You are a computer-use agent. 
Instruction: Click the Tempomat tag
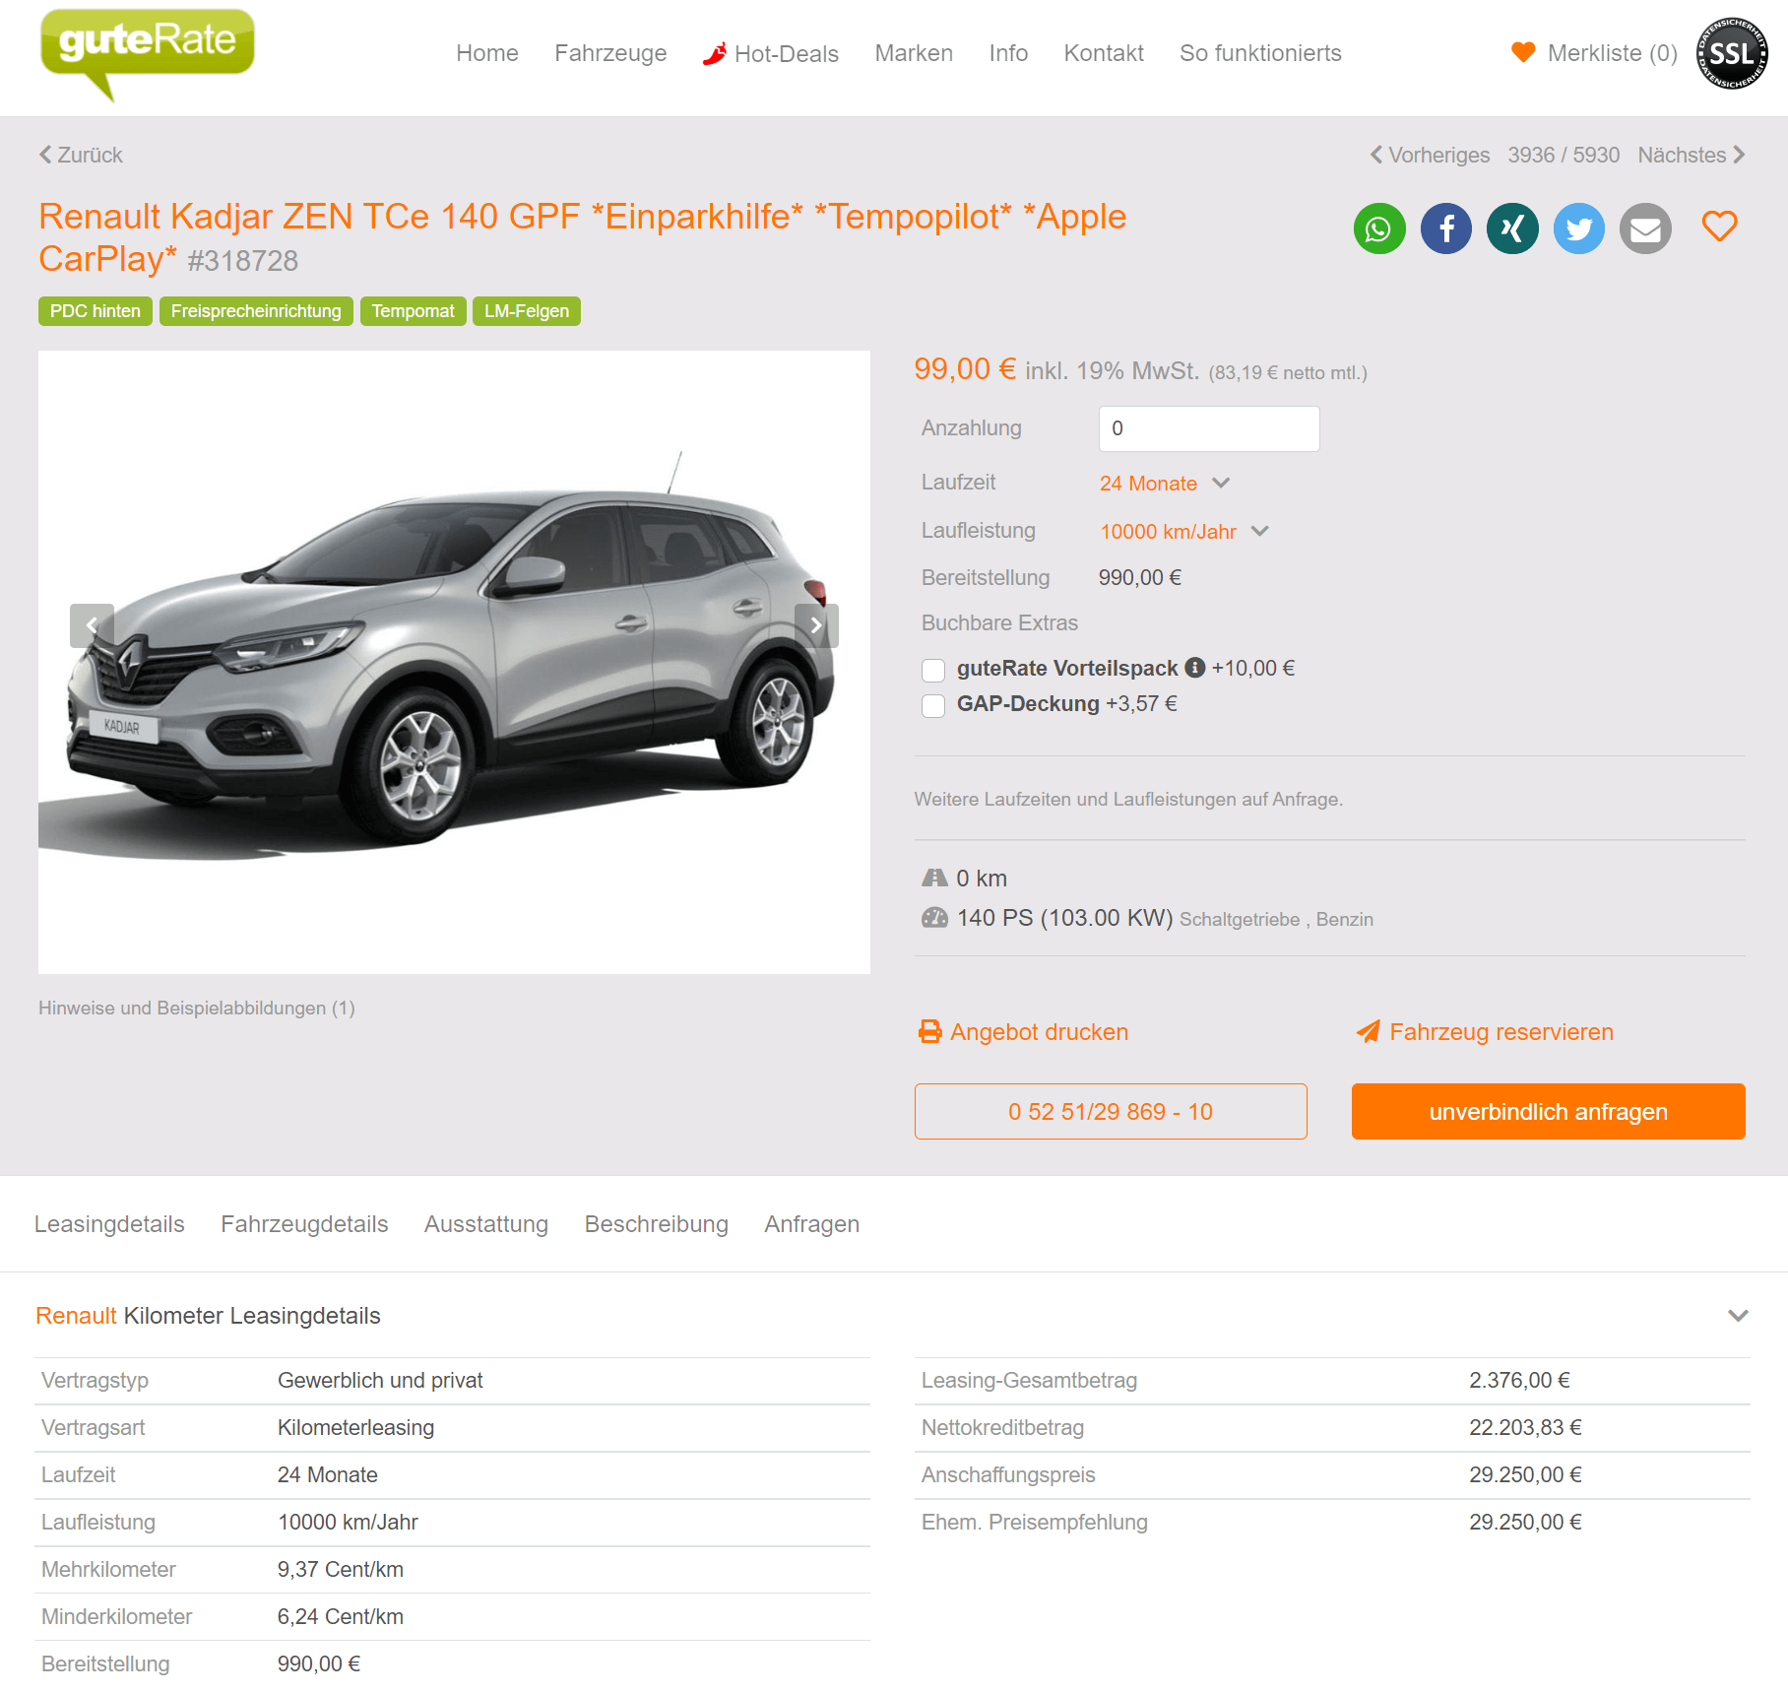(x=414, y=311)
